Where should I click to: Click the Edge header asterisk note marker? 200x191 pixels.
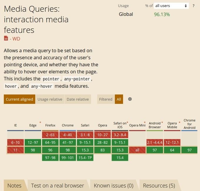(x=40, y=122)
